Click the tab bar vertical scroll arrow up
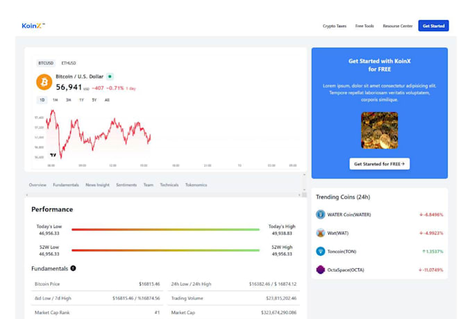This screenshot has height=319, width=472. pyautogui.click(x=304, y=175)
